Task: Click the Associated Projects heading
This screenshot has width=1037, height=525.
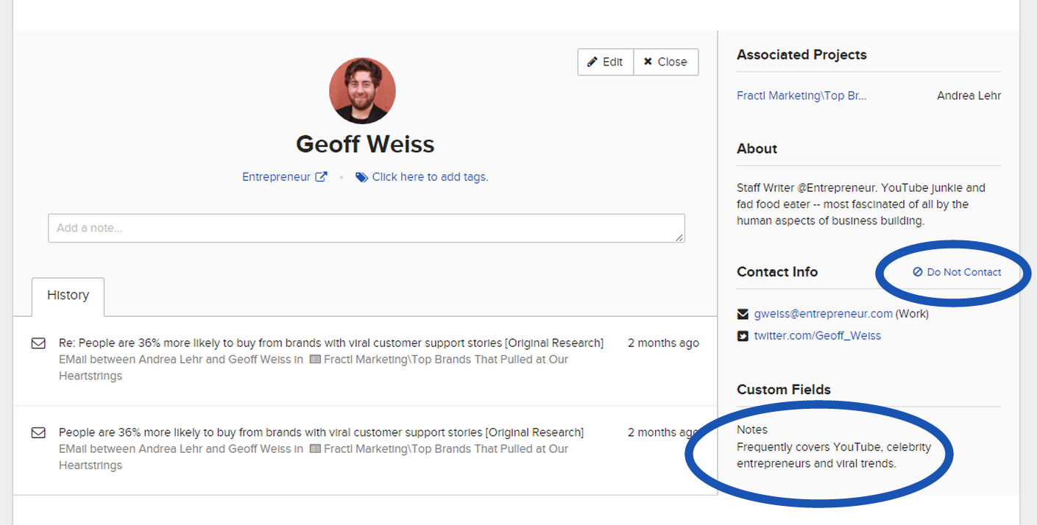Action: (801, 54)
